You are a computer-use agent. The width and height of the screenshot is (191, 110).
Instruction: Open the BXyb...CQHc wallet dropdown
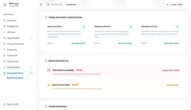pos(176,4)
